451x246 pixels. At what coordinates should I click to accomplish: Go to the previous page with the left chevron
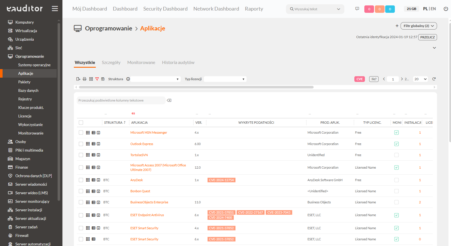[384, 79]
